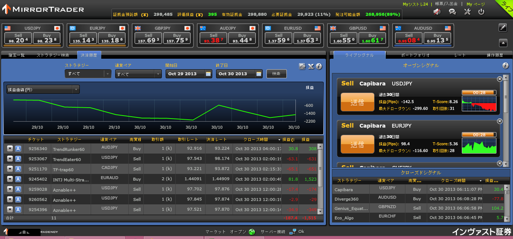Image resolution: width=513 pixels, height=239 pixels.
Task: Click GBPJPY Buy 157.75 button
Action: click(x=177, y=38)
